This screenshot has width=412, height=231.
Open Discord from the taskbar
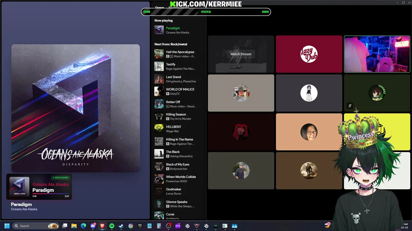click(x=93, y=226)
